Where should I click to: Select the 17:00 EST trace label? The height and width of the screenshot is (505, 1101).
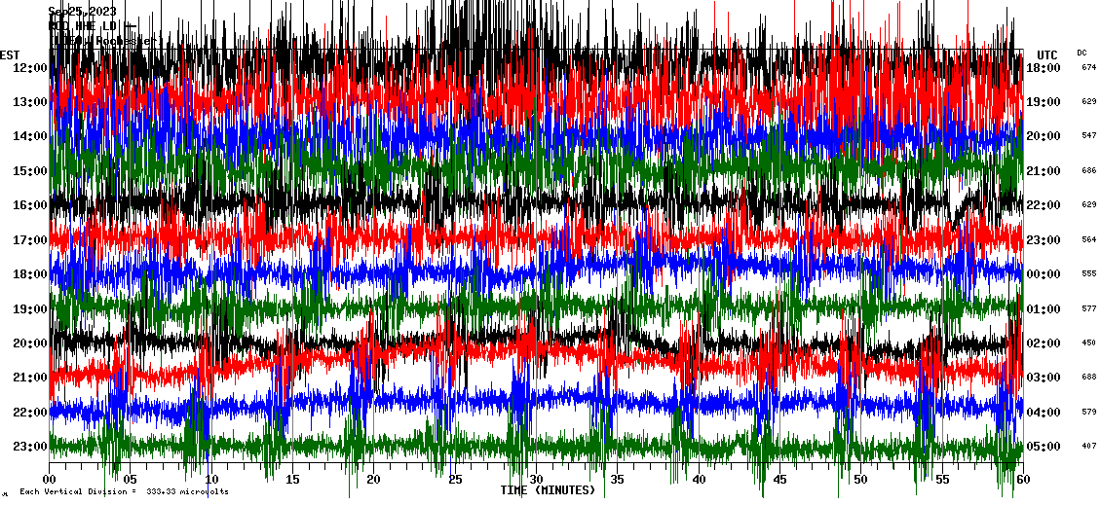click(29, 240)
